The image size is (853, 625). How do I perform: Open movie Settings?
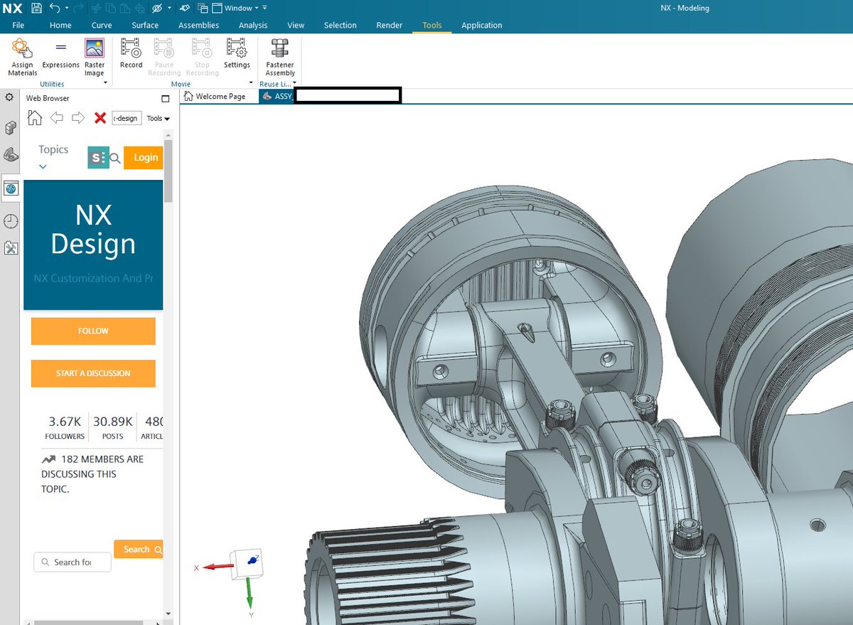[237, 54]
